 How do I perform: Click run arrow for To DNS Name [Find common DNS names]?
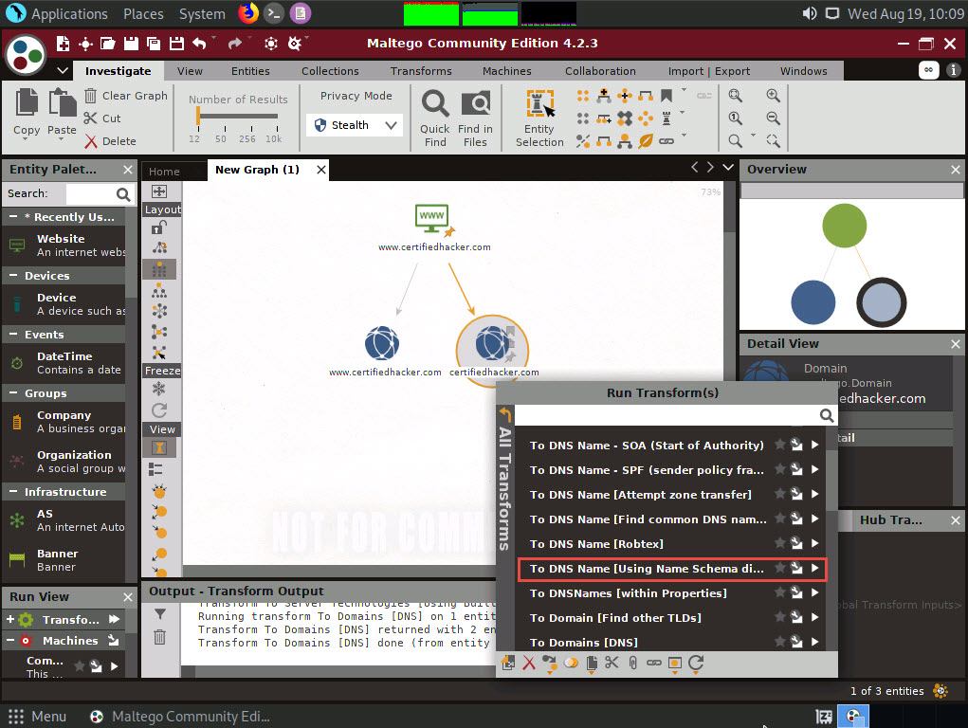(815, 519)
